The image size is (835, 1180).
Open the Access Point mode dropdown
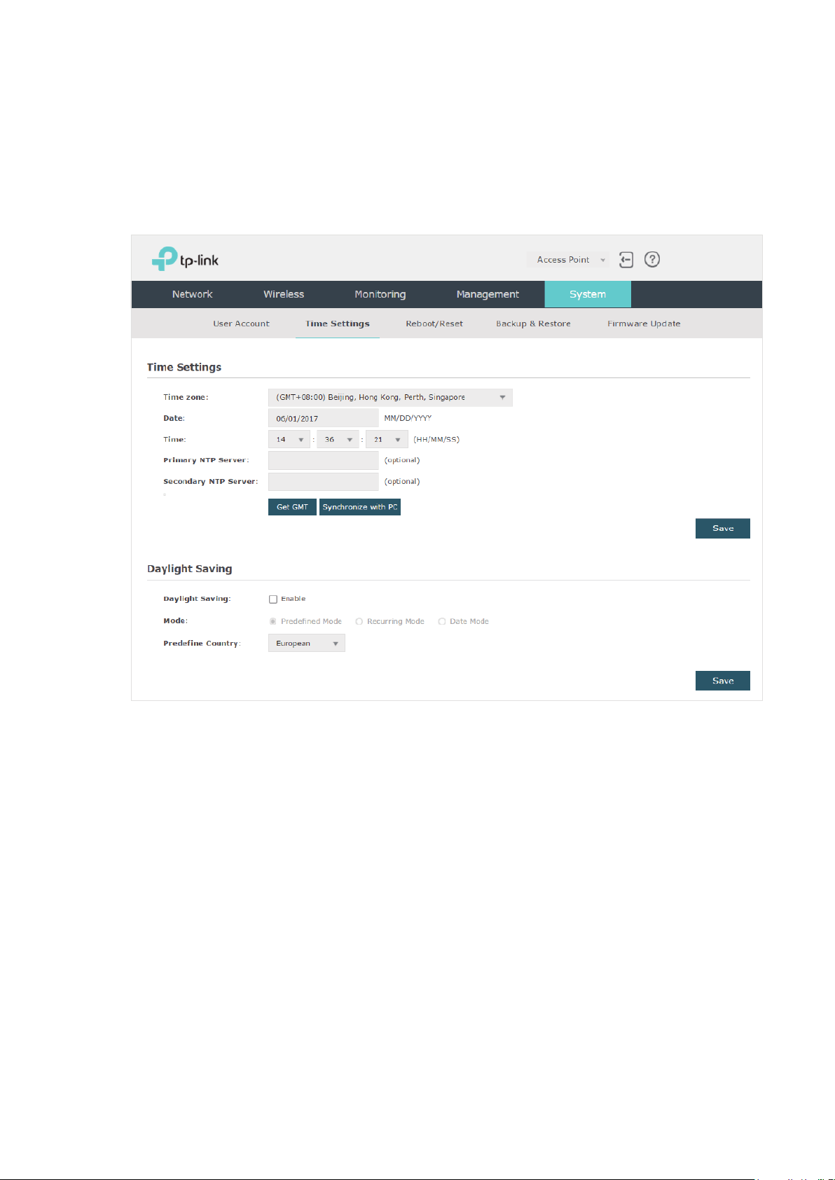click(x=568, y=260)
